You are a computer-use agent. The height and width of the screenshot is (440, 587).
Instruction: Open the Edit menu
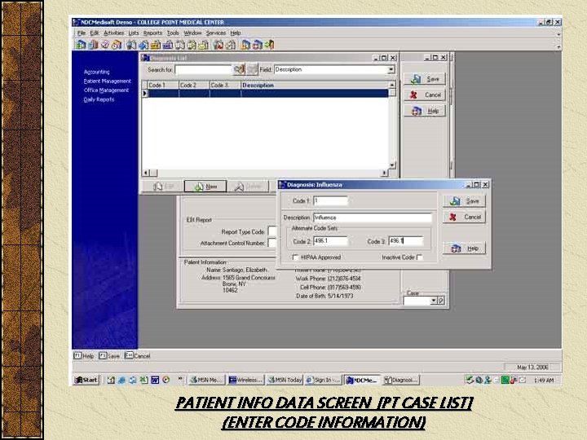tap(95, 33)
